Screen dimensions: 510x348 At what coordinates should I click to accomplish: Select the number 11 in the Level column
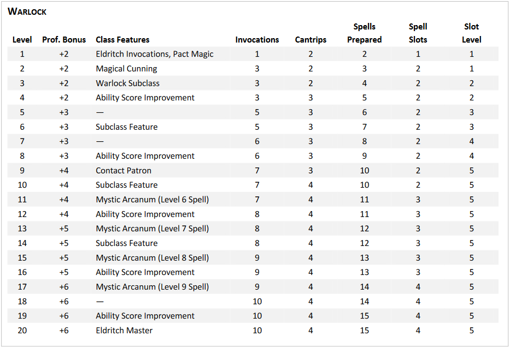click(22, 200)
